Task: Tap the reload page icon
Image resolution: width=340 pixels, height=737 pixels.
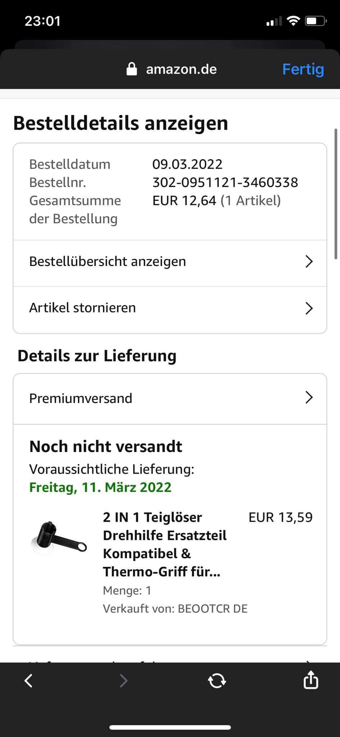Action: pos(217,681)
